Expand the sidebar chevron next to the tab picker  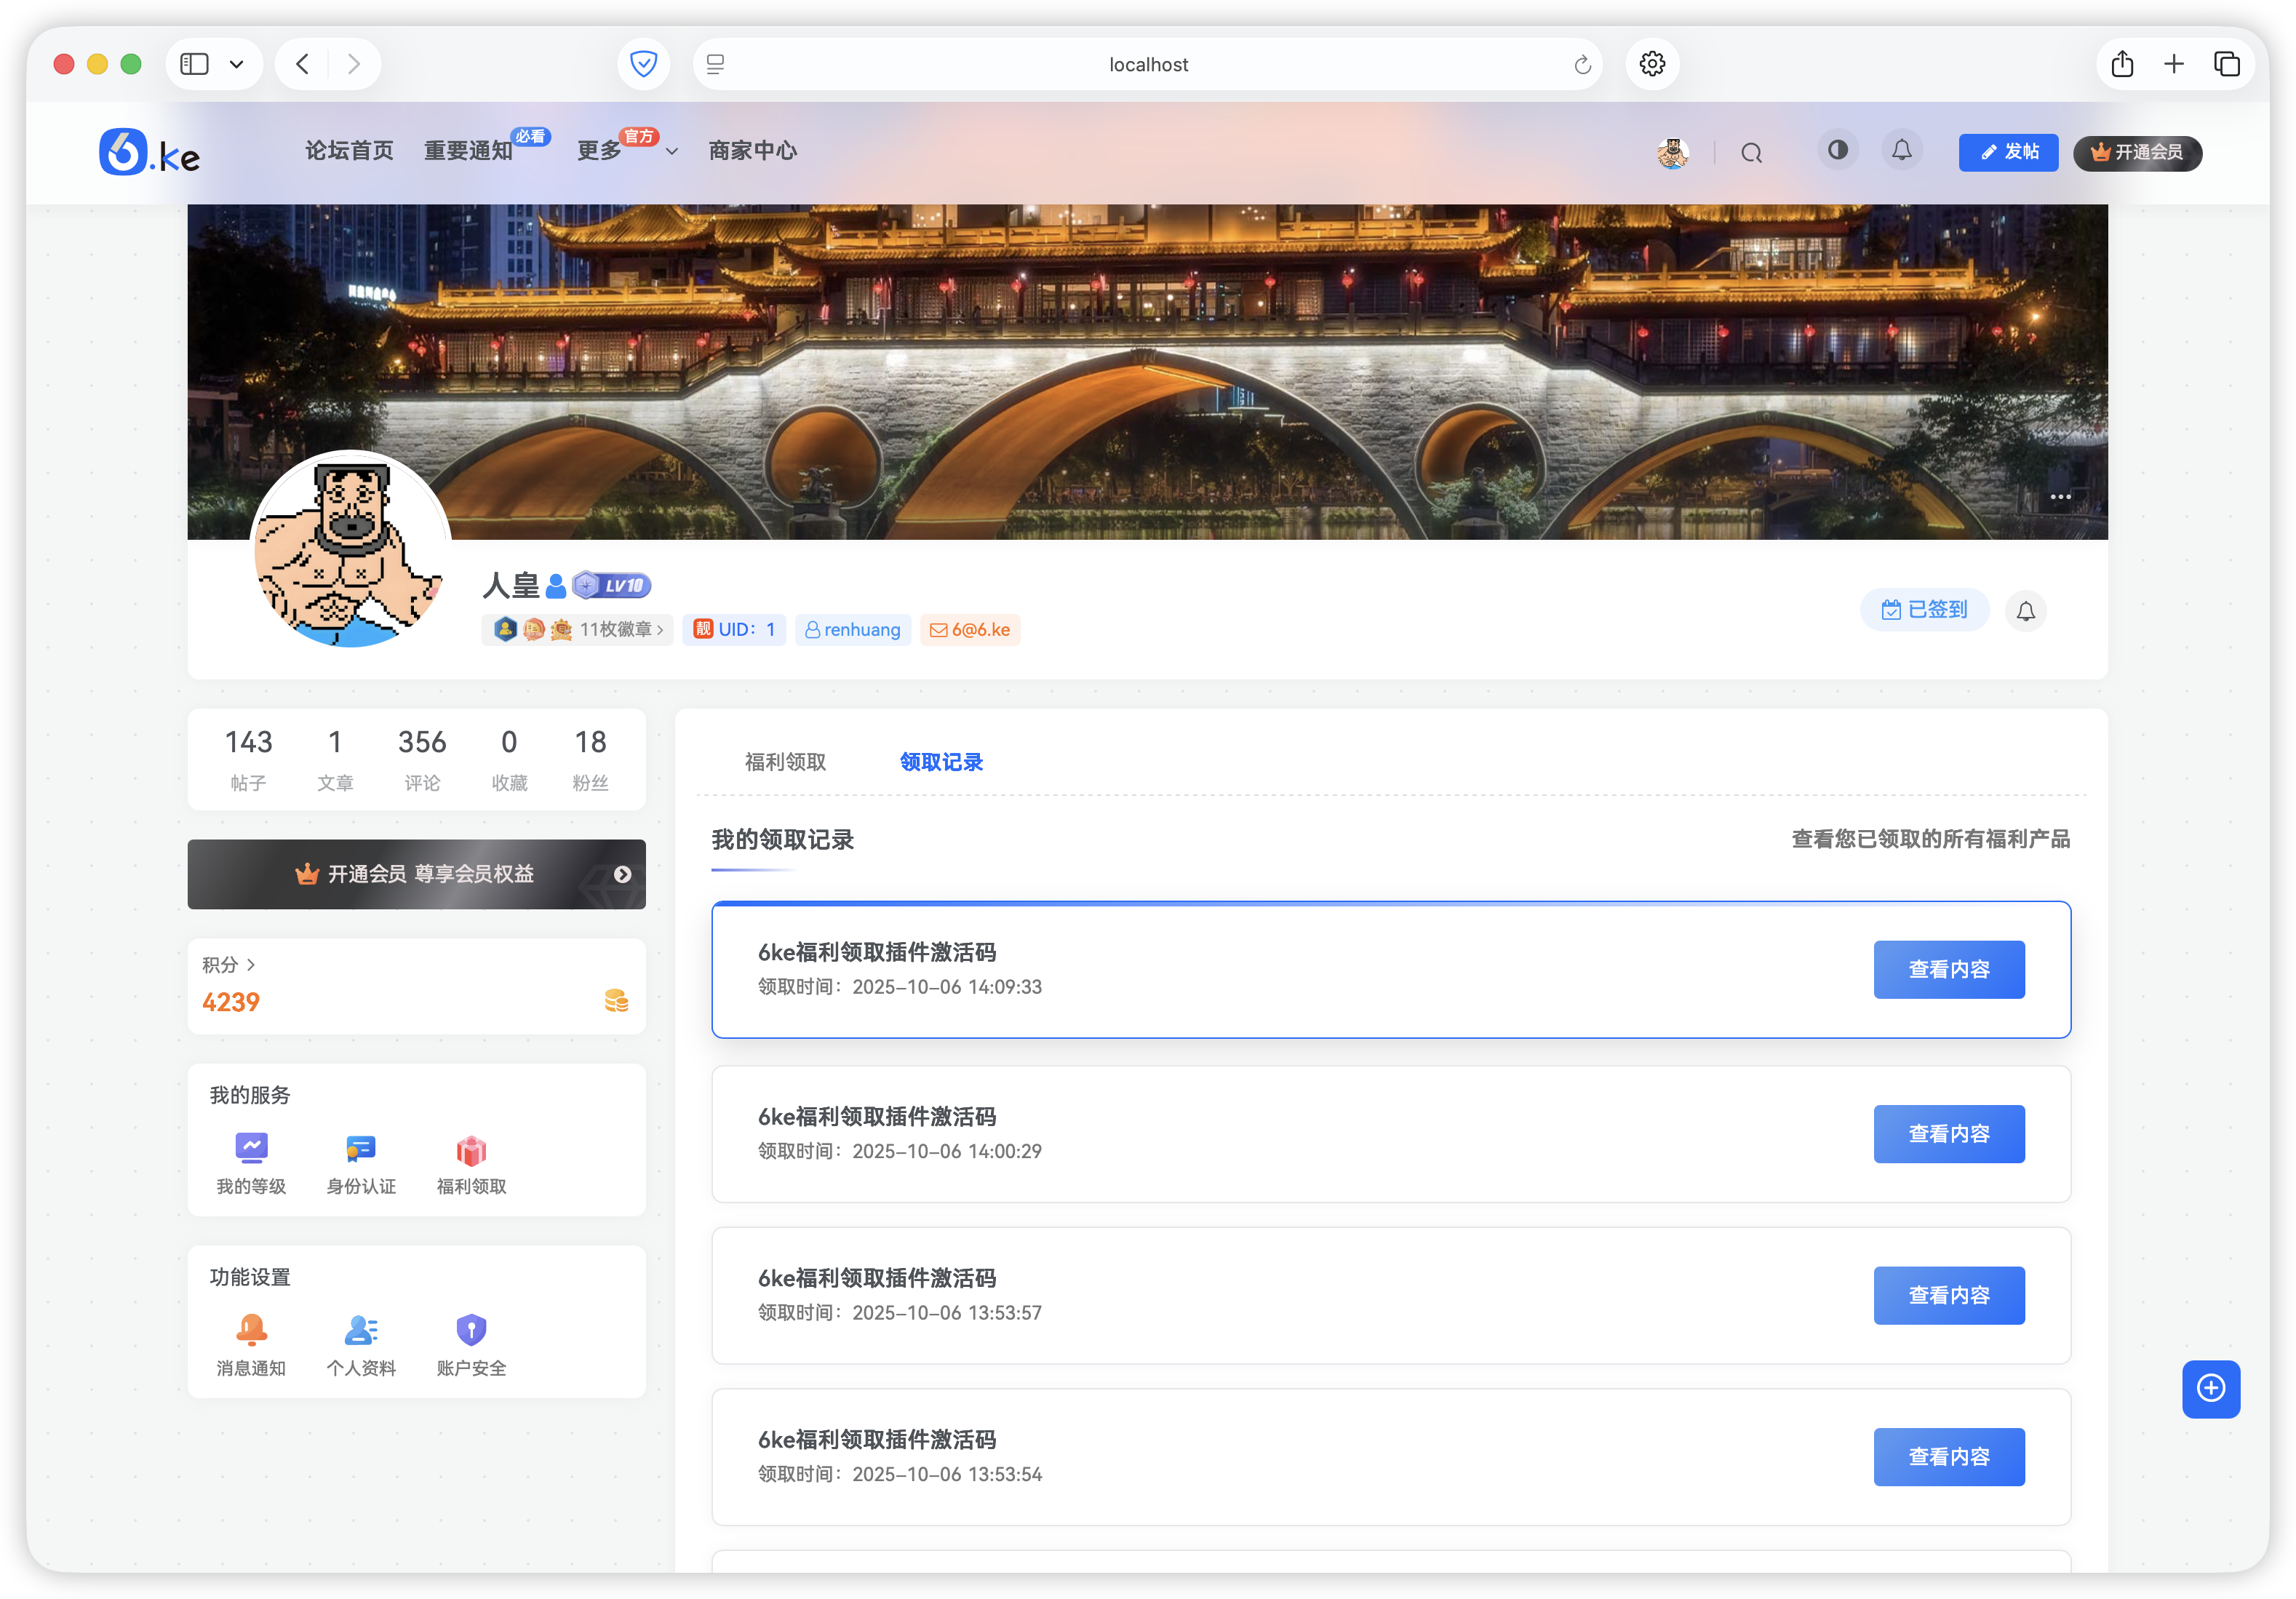pos(236,63)
